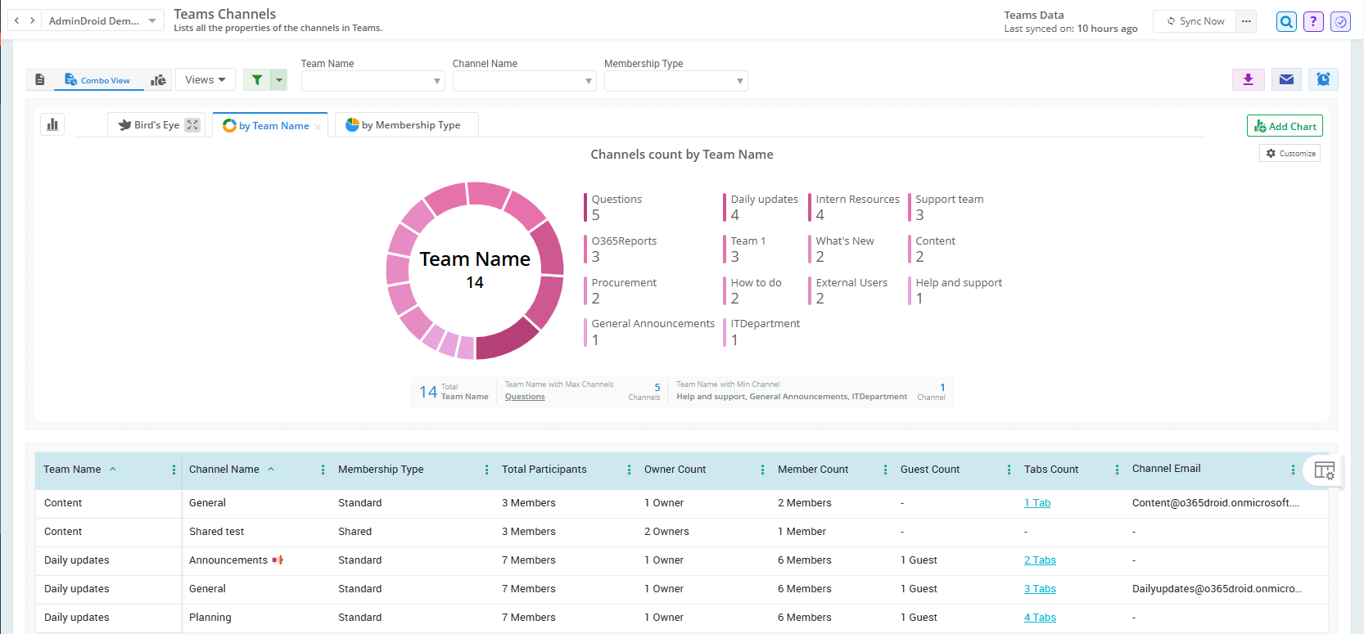Click the email envelope icon
1364x634 pixels.
tap(1286, 79)
